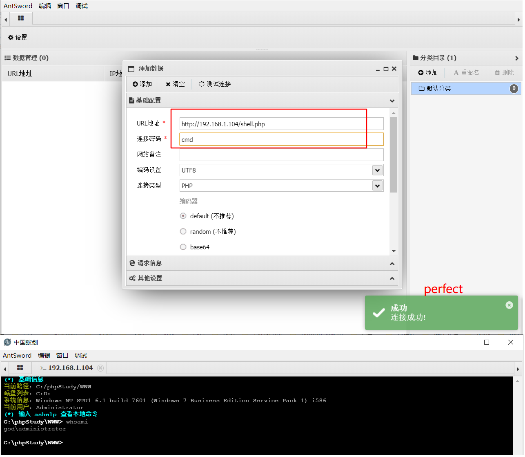Dismiss the 成功 notification close icon
Image resolution: width=525 pixels, height=457 pixels.
509,305
